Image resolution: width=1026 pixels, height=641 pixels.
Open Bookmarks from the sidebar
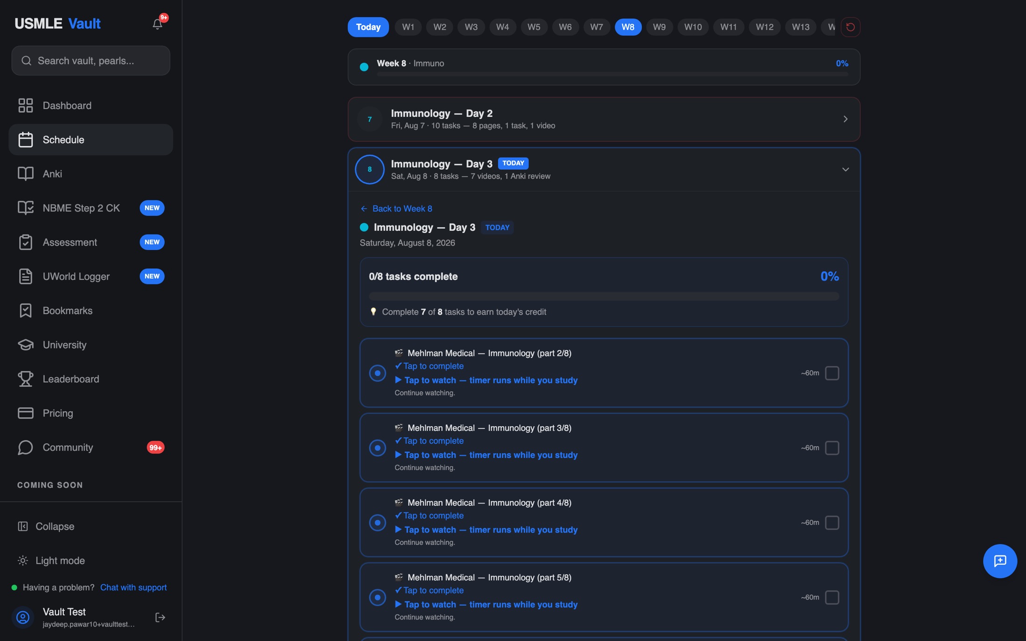tap(91, 310)
